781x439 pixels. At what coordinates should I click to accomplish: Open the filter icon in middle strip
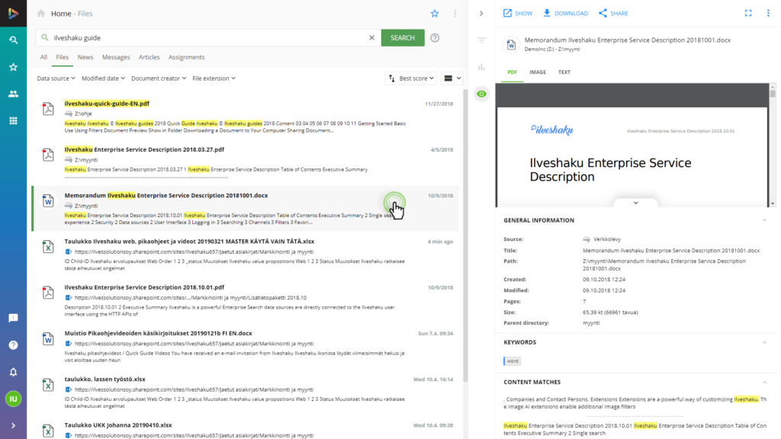[x=481, y=40]
